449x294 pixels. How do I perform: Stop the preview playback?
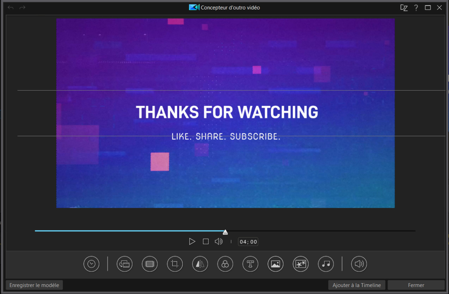pyautogui.click(x=206, y=241)
